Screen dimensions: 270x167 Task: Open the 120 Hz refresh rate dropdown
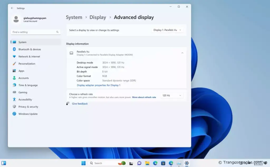coord(172,96)
